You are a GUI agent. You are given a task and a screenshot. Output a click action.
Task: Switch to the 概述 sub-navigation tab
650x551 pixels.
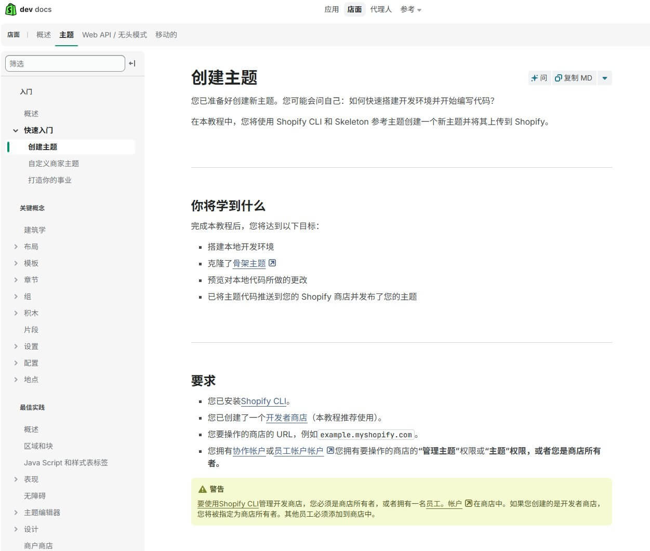44,35
